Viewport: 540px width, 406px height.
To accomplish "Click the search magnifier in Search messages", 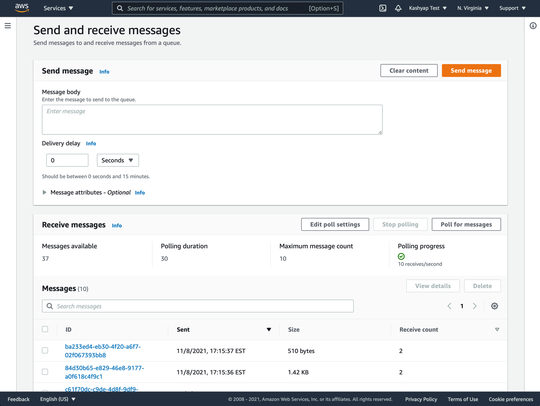I will (x=50, y=306).
